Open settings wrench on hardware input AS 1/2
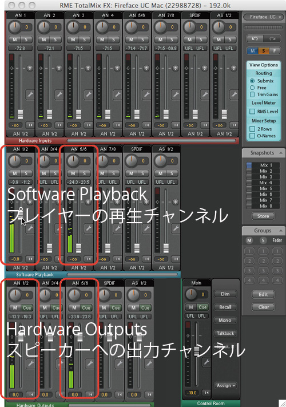This screenshot has height=407, width=286. [x=234, y=94]
